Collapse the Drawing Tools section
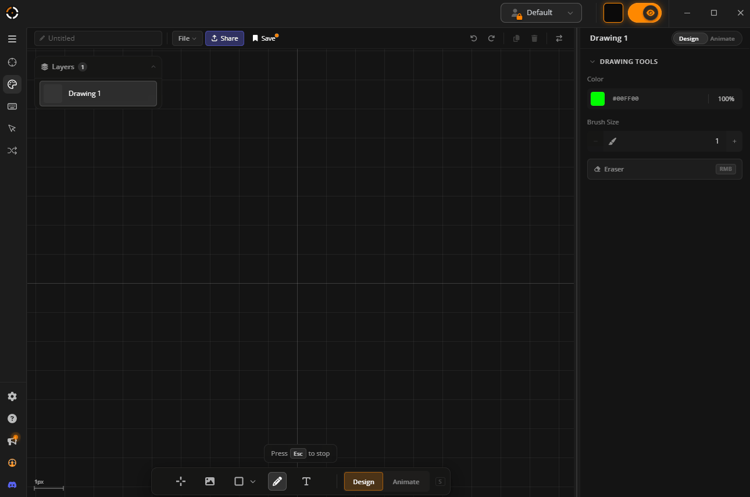750x497 pixels. click(592, 62)
